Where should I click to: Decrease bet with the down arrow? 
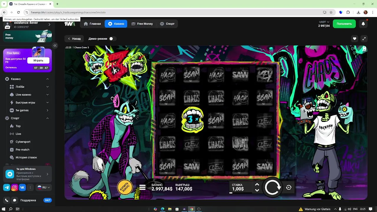click(257, 190)
